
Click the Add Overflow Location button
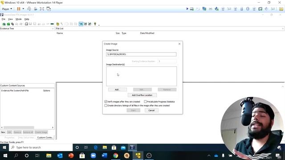(142, 95)
